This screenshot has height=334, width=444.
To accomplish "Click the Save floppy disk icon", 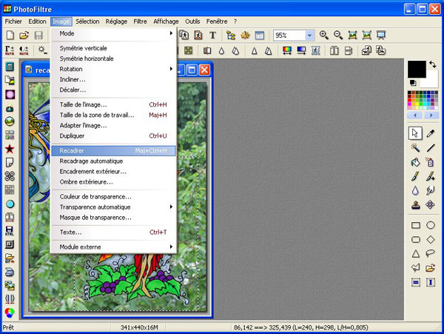I will pyautogui.click(x=38, y=35).
